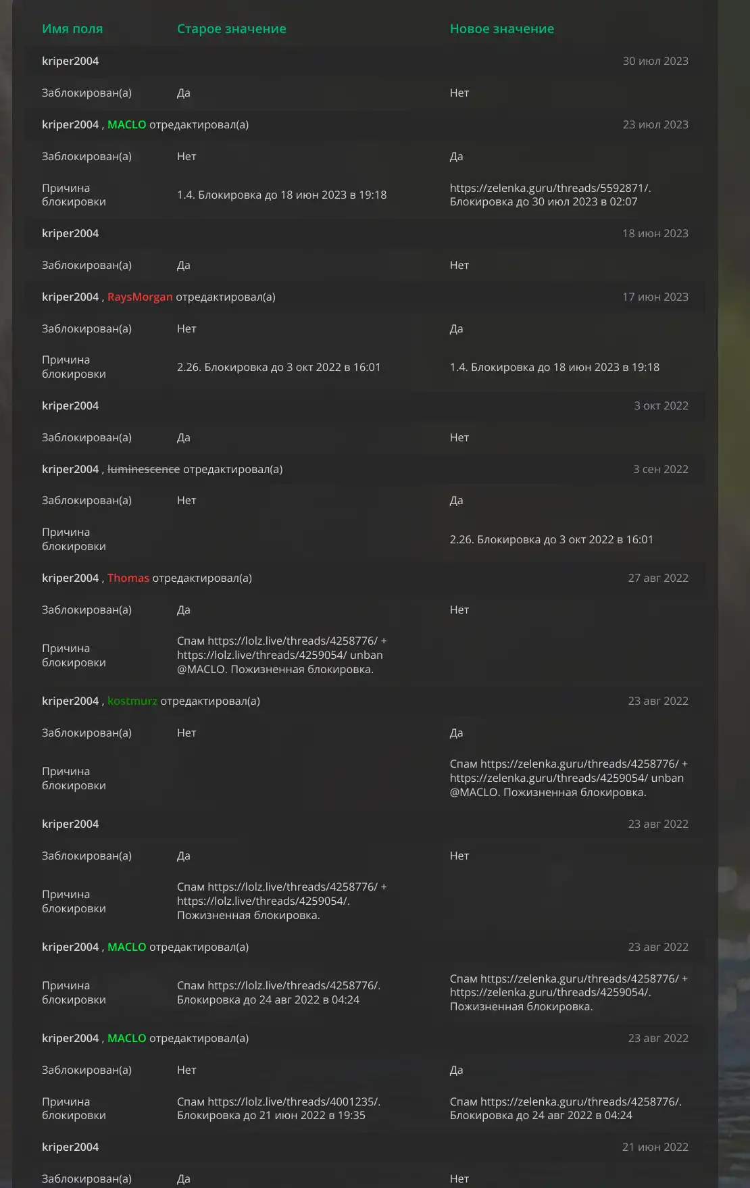Image resolution: width=750 pixels, height=1188 pixels.
Task: Open Thomas user profile link
Action: pyautogui.click(x=128, y=578)
